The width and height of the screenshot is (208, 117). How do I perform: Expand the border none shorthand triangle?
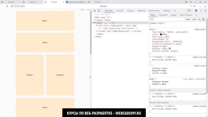161,73
